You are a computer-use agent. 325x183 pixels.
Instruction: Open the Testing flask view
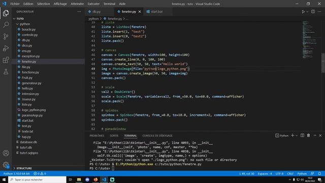click(6, 72)
